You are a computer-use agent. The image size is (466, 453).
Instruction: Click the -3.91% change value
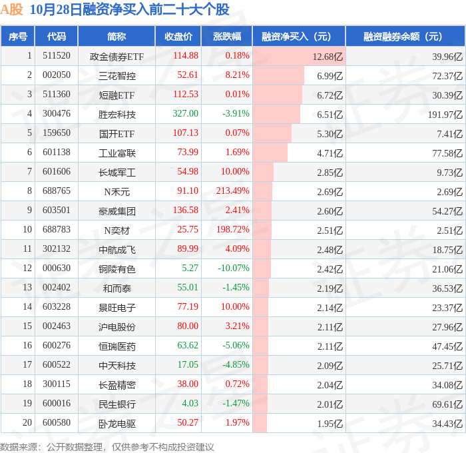[x=236, y=114]
